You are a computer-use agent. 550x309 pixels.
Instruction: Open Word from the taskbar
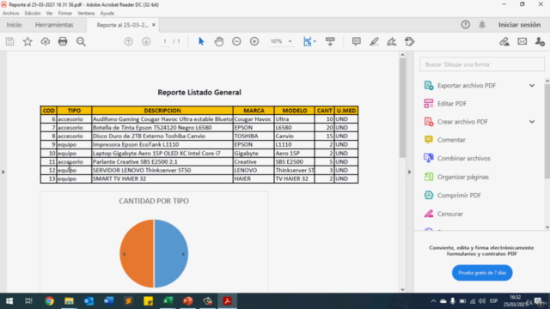pos(108,301)
